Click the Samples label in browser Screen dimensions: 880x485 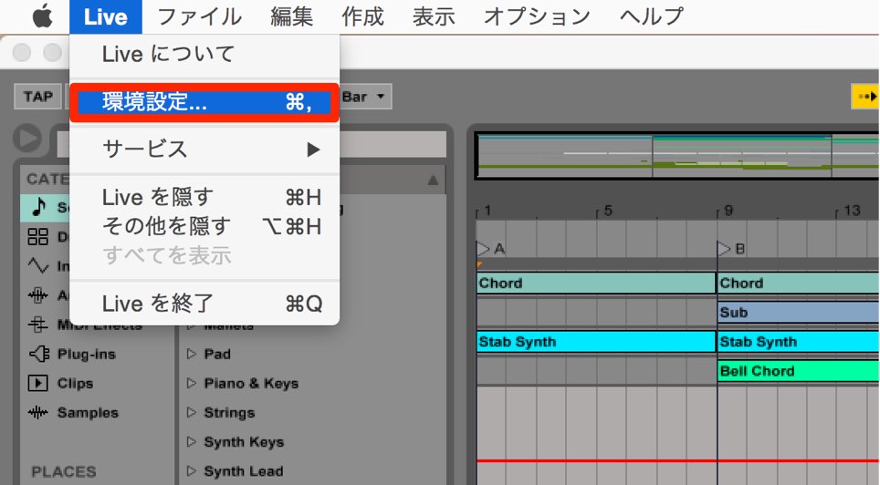(x=88, y=413)
